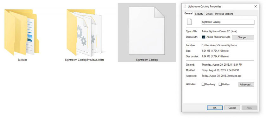Enable the Hidden attribute checkbox
266x118 pixels.
coord(220,84)
